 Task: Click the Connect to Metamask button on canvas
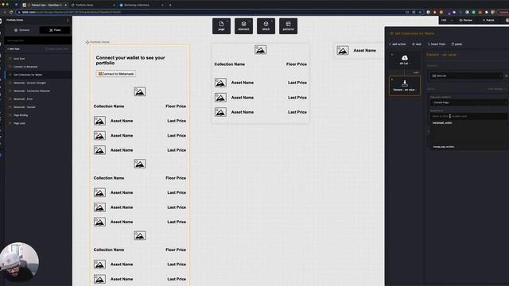click(x=116, y=74)
